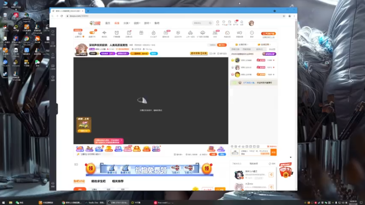Close the floating red envelope promo with X

[291, 157]
